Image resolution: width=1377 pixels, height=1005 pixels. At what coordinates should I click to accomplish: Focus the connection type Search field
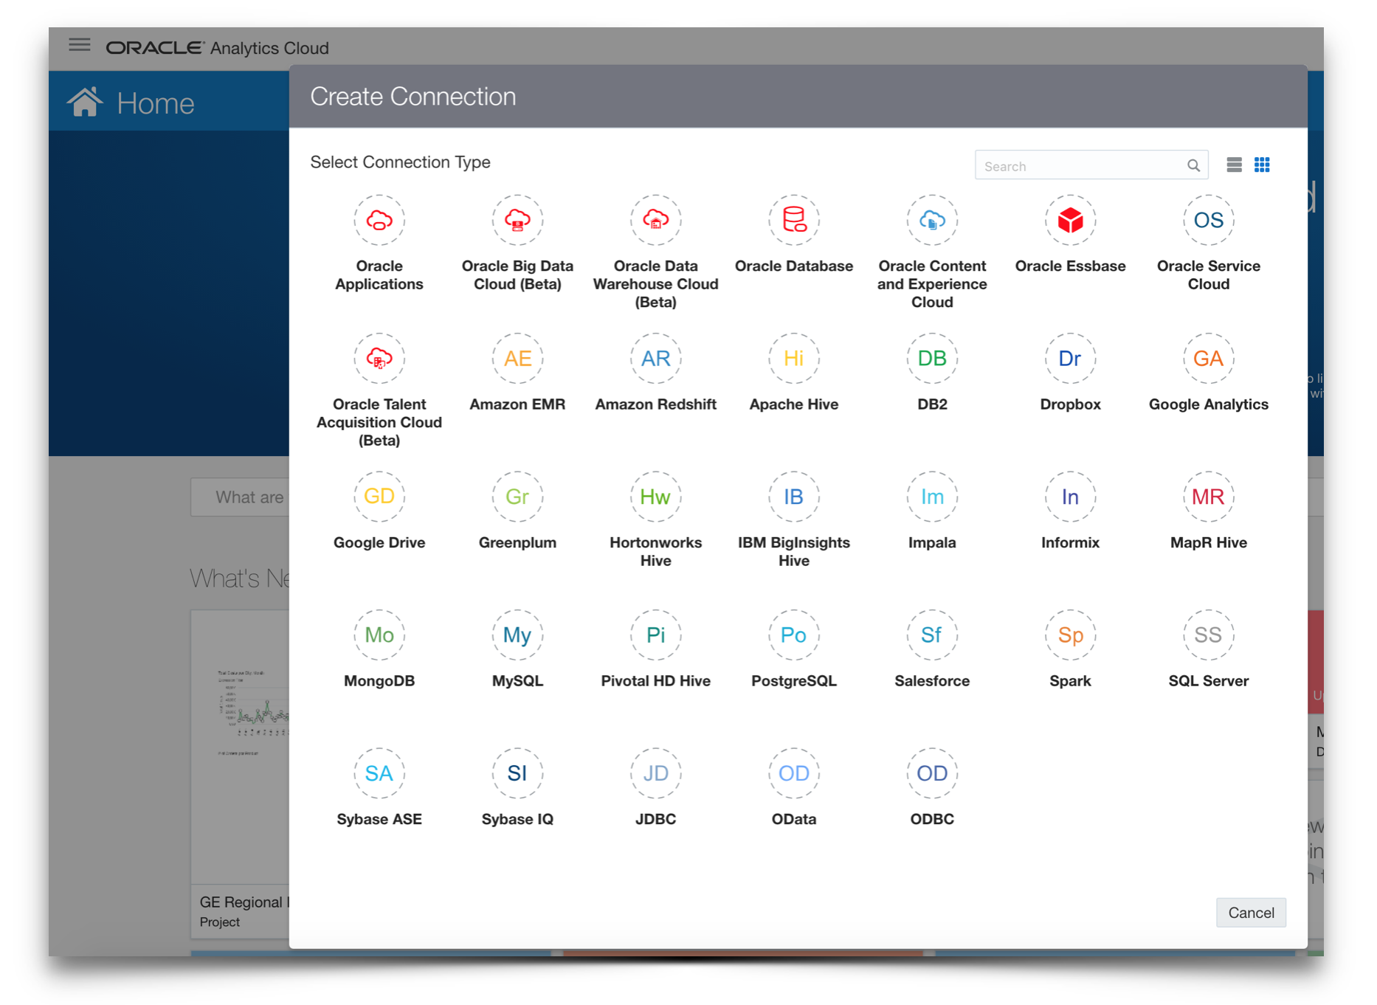tap(1091, 165)
